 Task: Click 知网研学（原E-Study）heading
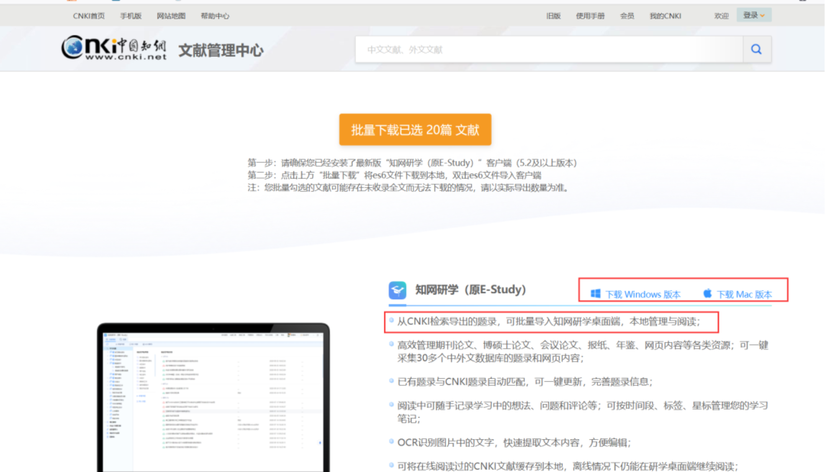point(470,290)
